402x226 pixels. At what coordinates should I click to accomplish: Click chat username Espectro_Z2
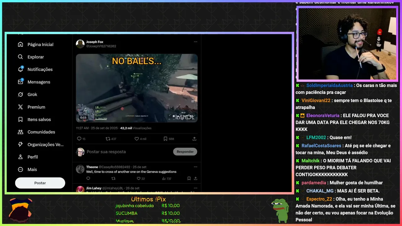click(319, 199)
